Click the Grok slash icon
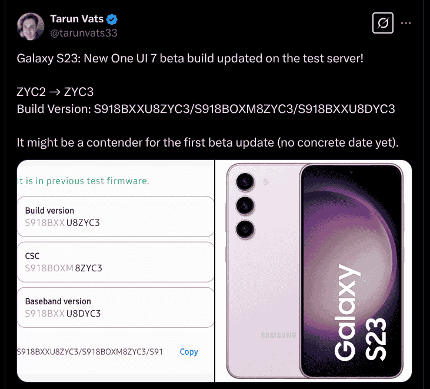 tap(382, 23)
